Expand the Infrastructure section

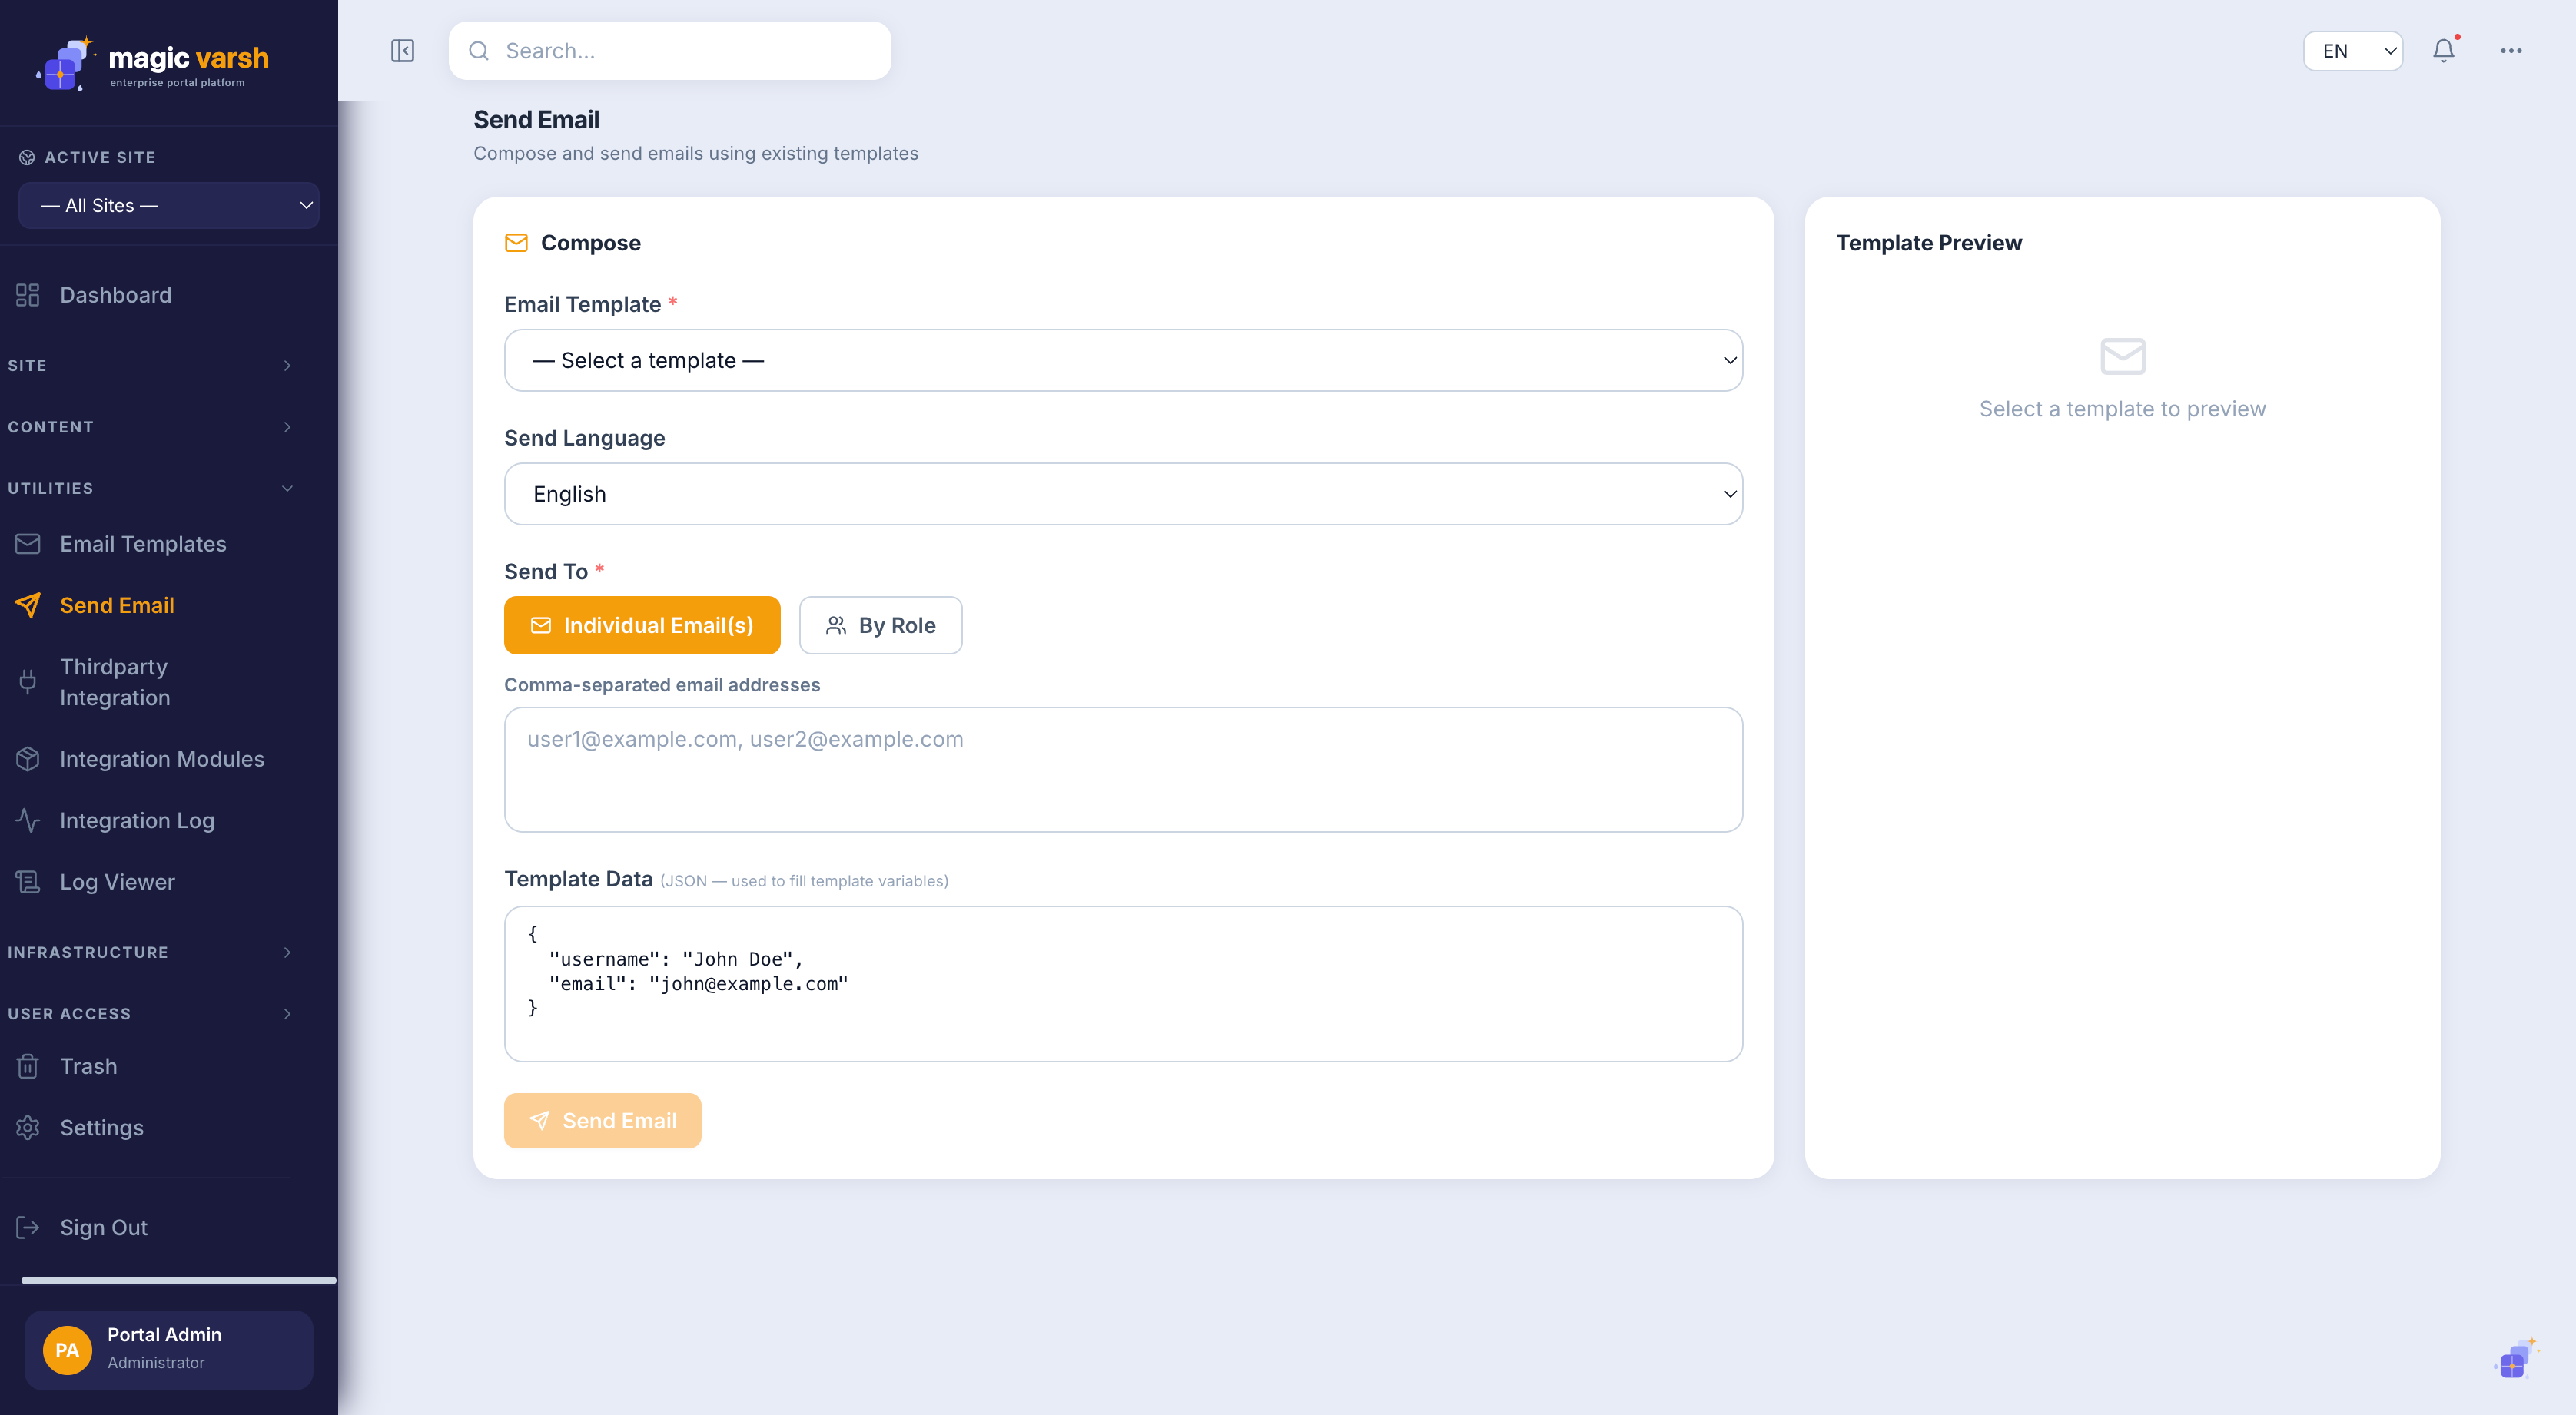tap(150, 953)
